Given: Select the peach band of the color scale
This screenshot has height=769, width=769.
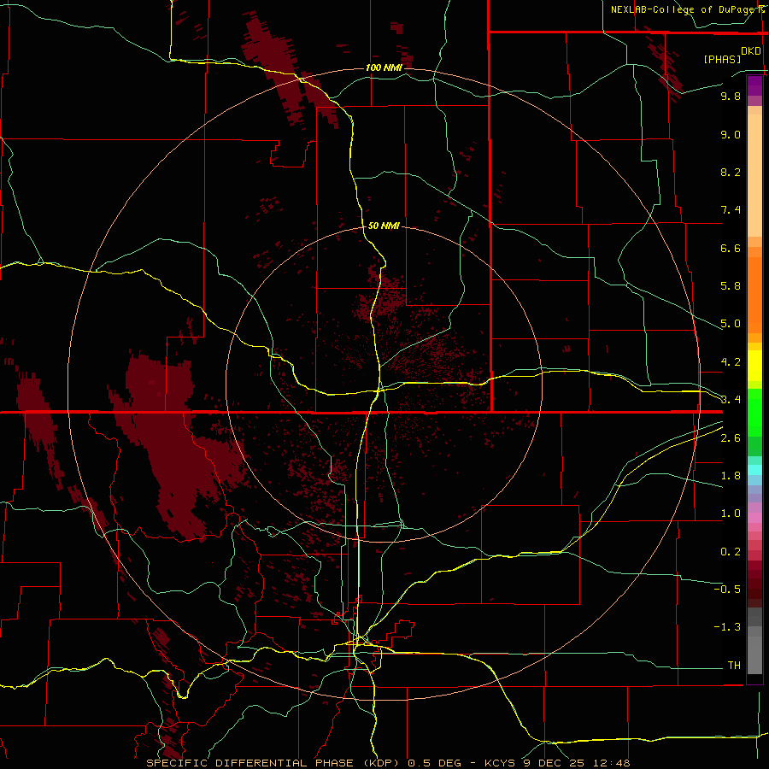Looking at the screenshot, I should coord(754,172).
